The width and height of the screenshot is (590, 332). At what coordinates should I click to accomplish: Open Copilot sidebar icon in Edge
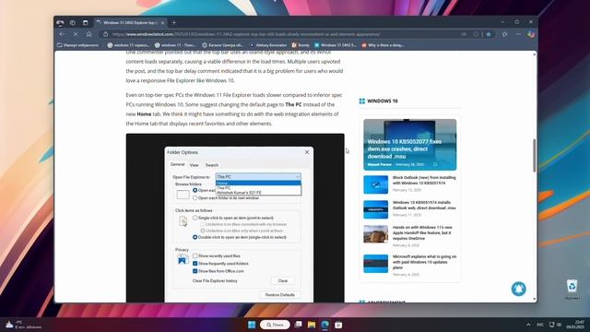point(531,34)
